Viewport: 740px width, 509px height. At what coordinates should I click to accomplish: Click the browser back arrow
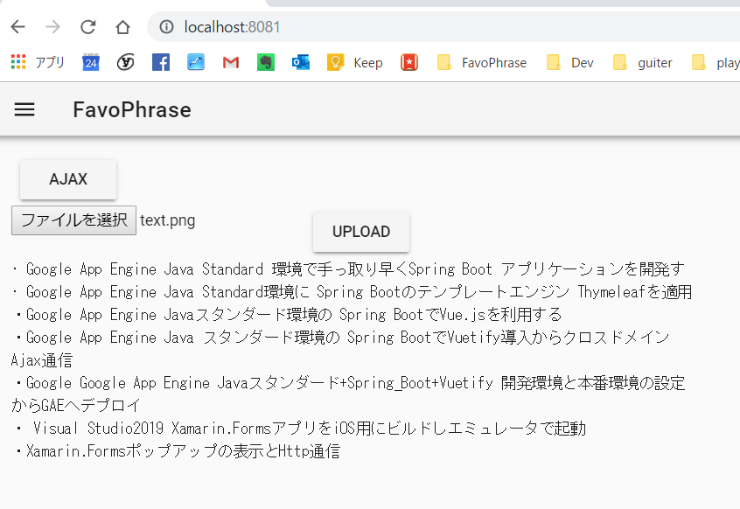point(17,27)
